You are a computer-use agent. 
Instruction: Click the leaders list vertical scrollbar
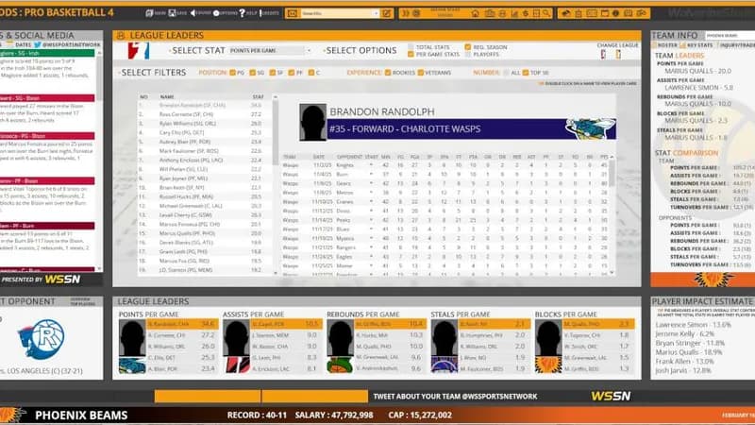pyautogui.click(x=276, y=185)
